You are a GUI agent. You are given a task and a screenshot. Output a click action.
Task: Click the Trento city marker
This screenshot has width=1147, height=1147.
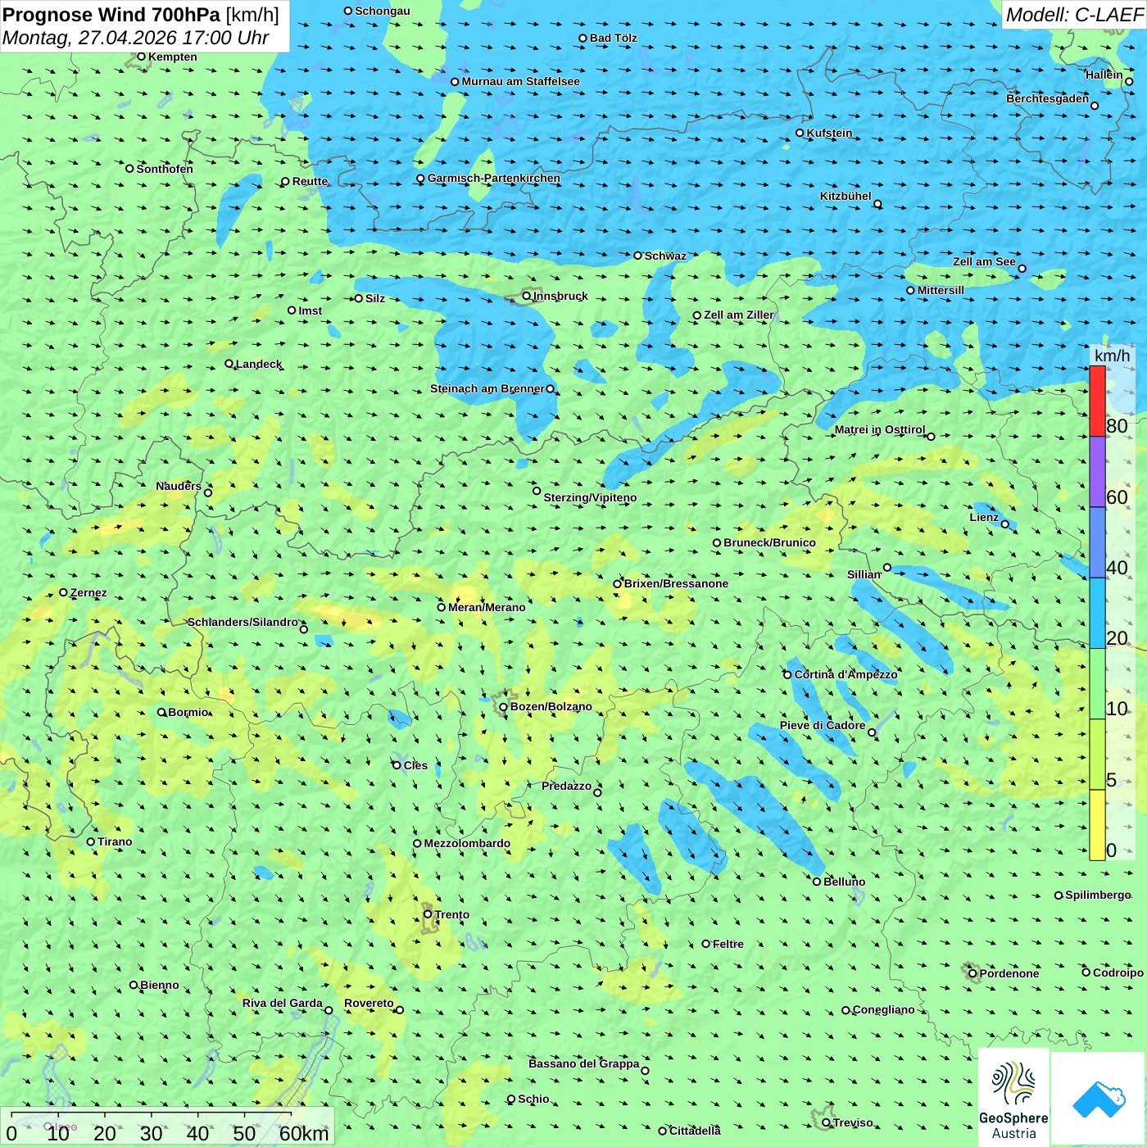(427, 914)
